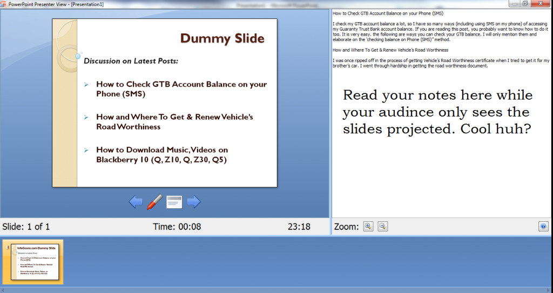Click 'Discussion on Latest Posts:' subtitle
Image resolution: width=553 pixels, height=293 pixels.
pyautogui.click(x=131, y=61)
